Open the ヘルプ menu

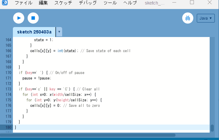tap(130, 3)
